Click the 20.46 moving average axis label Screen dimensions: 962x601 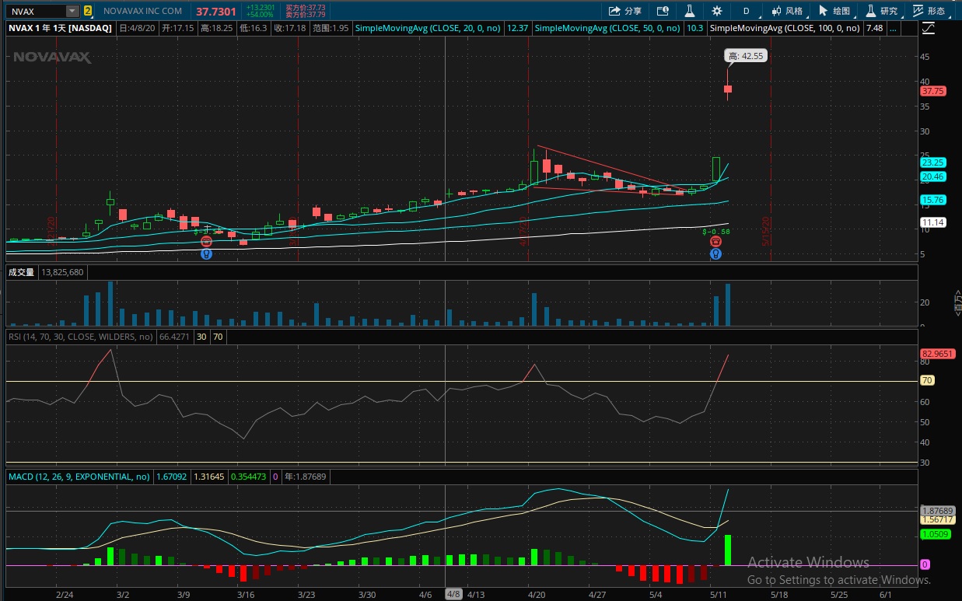[932, 176]
